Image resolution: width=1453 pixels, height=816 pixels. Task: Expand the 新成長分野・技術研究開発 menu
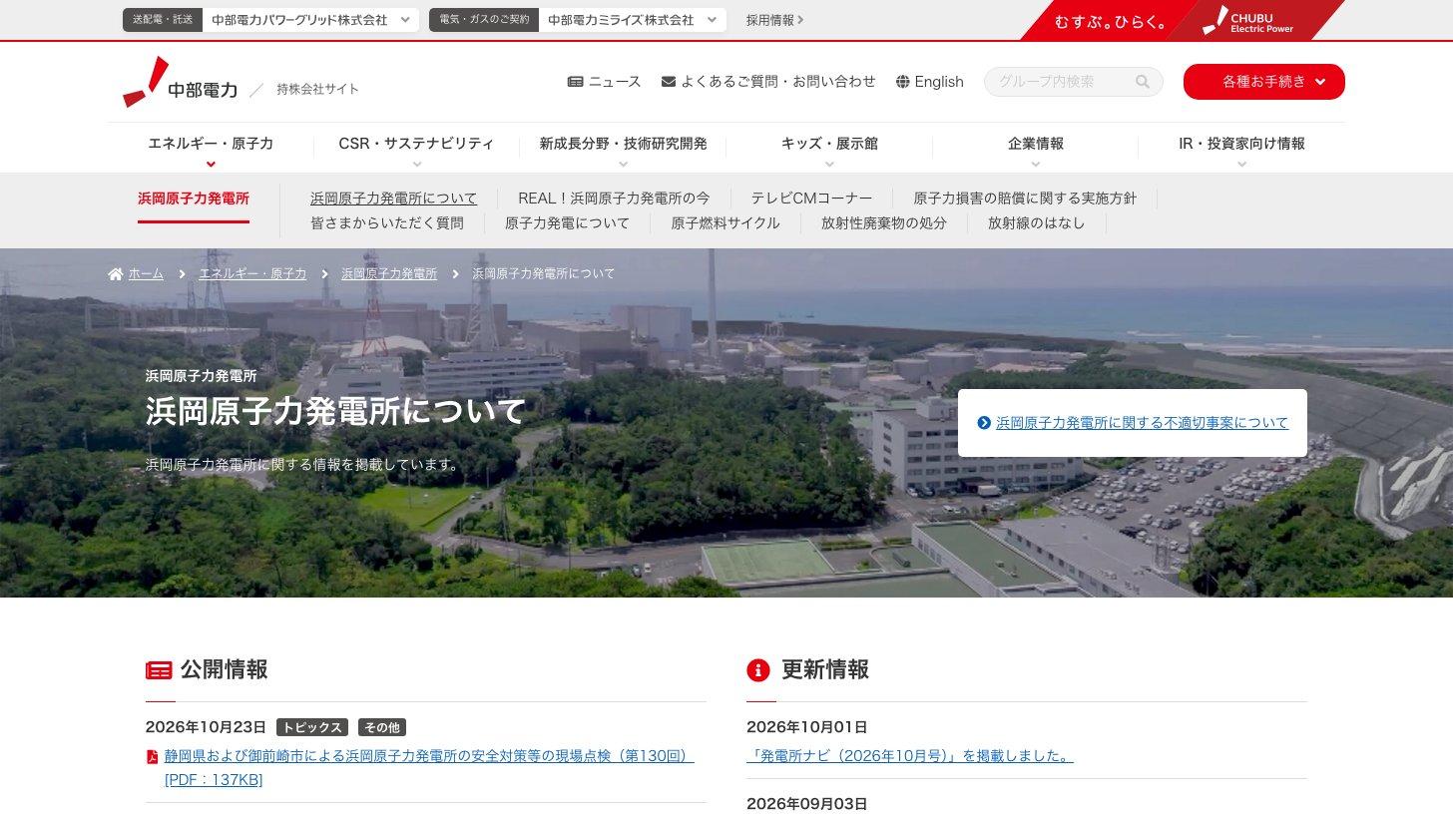(623, 148)
